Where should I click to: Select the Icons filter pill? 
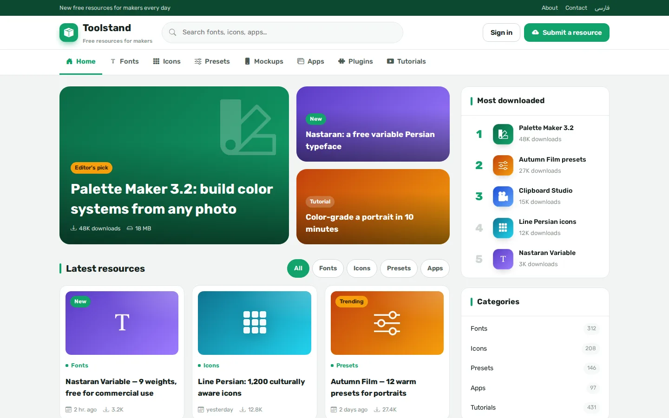tap(362, 268)
